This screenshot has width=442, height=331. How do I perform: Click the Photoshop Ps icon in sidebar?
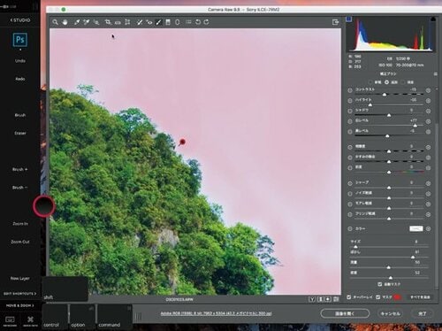coord(20,40)
